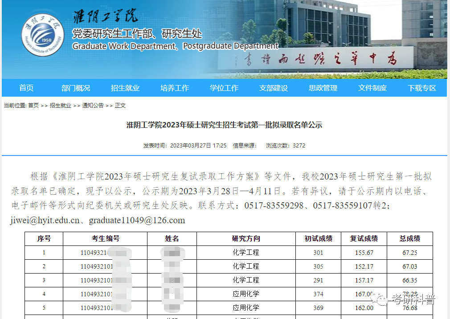The image size is (450, 319).
Task: Click the banner heading 党委研究生工作部、研究生处
Action: pos(137,34)
